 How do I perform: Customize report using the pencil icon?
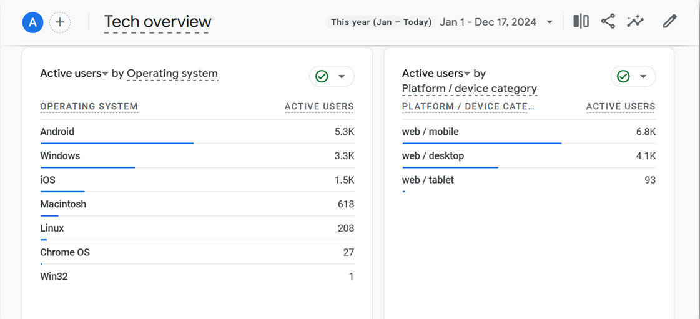[x=669, y=21]
